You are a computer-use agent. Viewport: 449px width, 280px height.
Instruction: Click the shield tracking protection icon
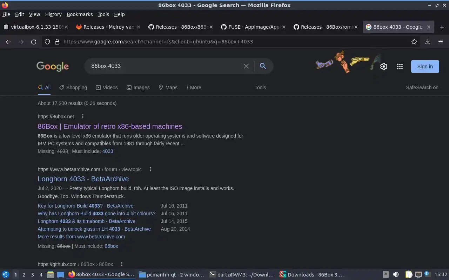(48, 42)
